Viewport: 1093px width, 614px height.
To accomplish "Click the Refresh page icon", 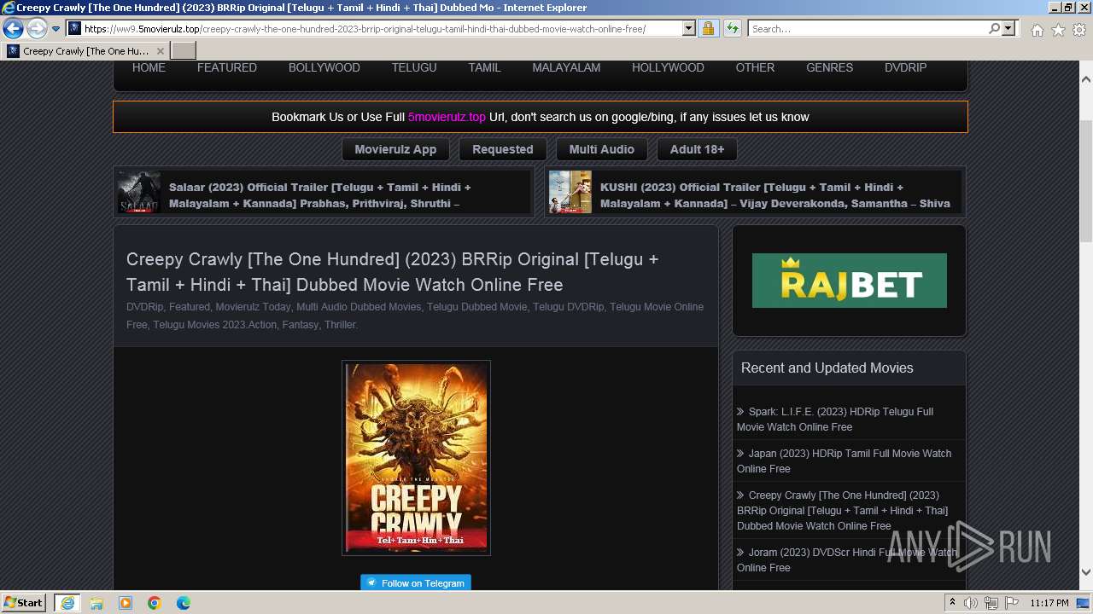I will point(732,29).
